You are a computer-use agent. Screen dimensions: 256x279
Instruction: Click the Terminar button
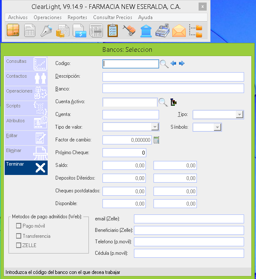26,167
